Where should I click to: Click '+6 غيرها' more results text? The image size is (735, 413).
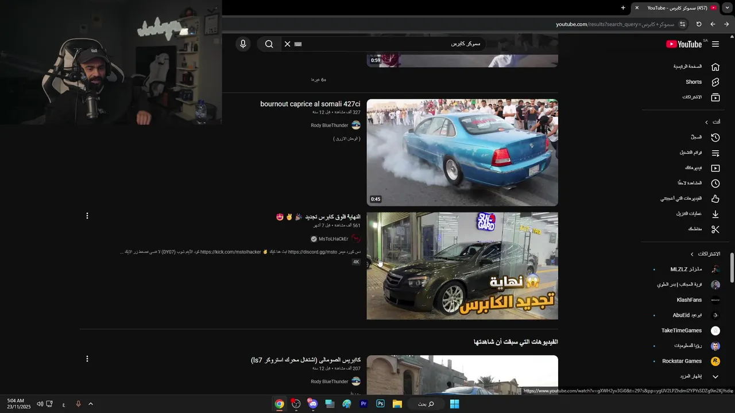(x=319, y=80)
